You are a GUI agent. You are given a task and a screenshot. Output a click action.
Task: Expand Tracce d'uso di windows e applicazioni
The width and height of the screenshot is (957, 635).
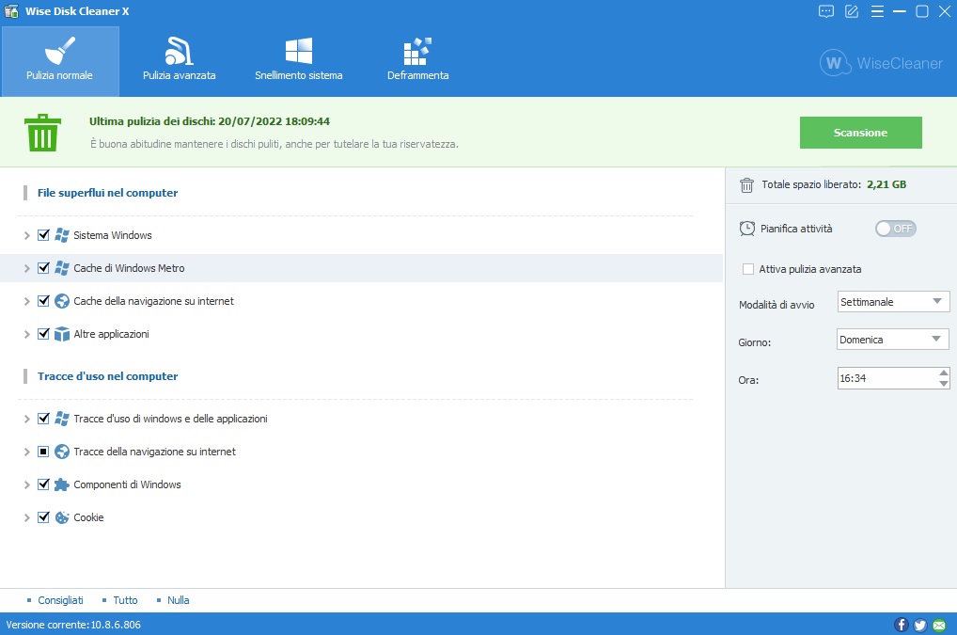coord(27,419)
